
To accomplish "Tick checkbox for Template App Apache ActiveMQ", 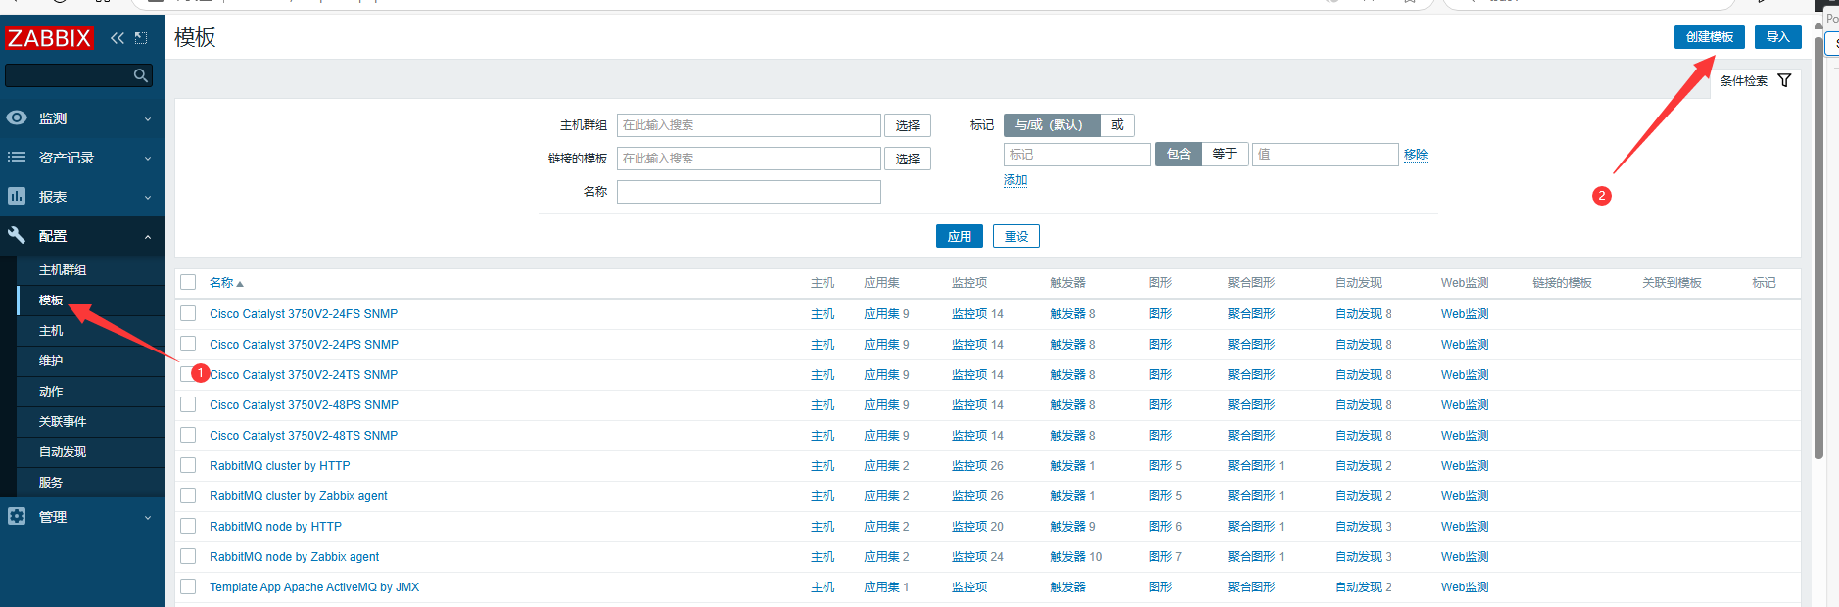I will [x=188, y=587].
